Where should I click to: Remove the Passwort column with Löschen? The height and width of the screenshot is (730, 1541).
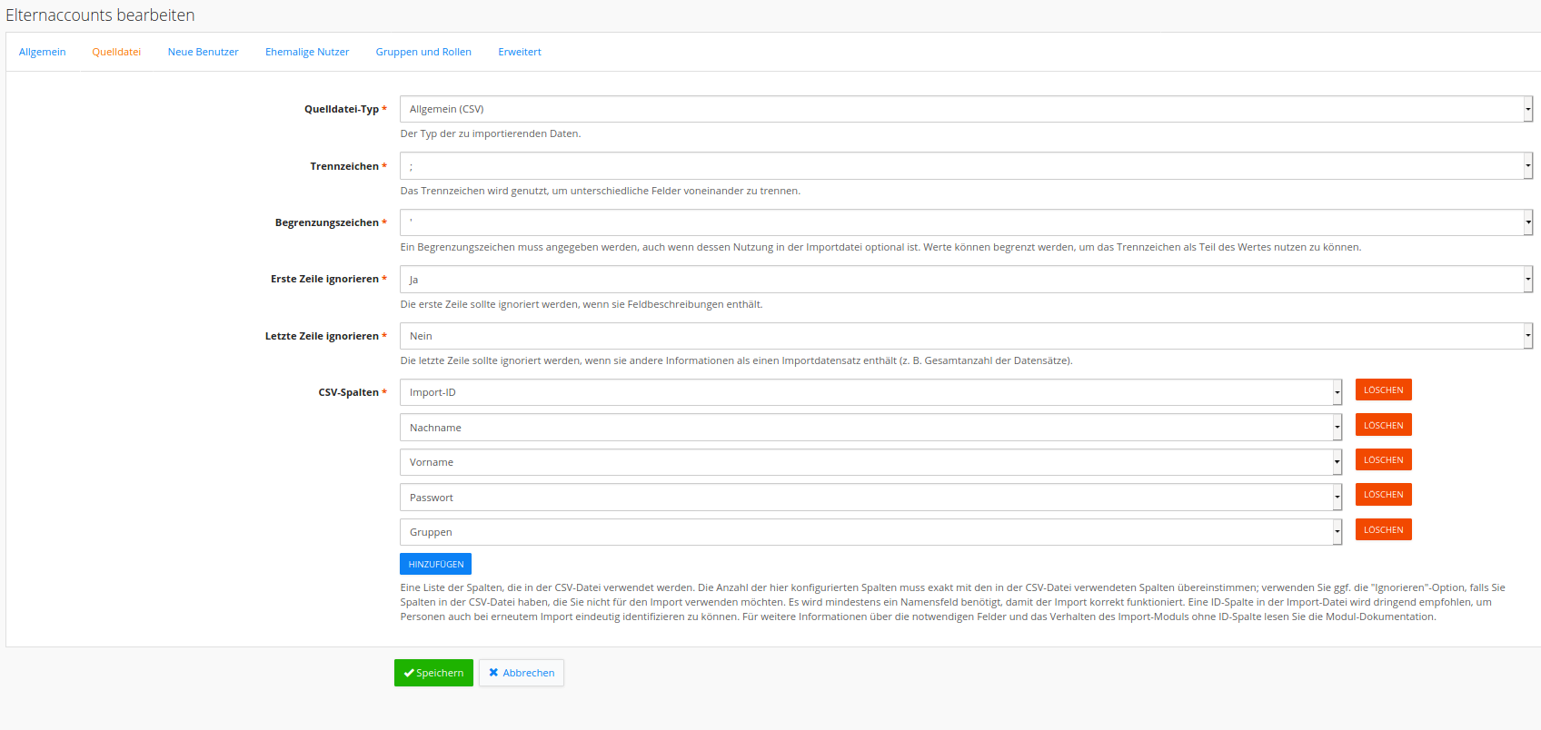1383,495
